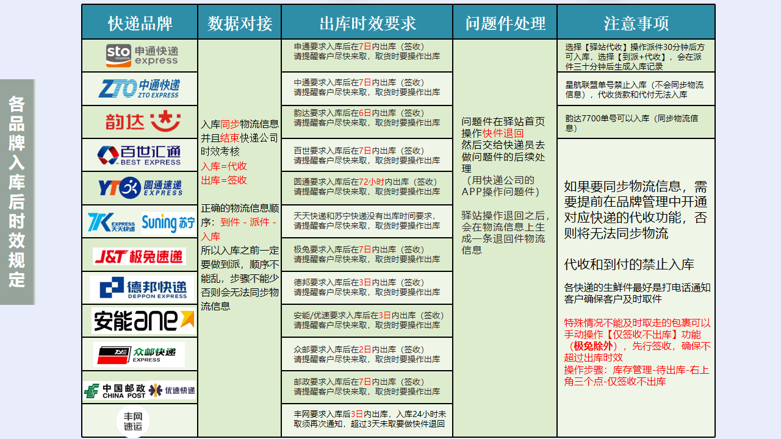
Task: Click the 数据对接 column header
Action: point(240,23)
